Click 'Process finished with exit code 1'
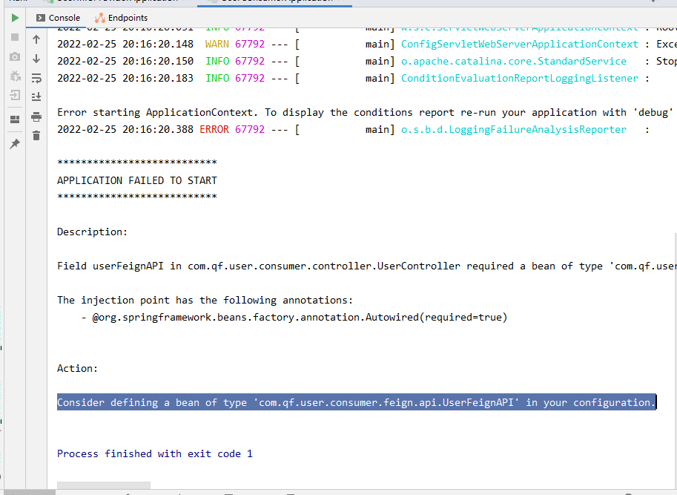 coord(154,453)
